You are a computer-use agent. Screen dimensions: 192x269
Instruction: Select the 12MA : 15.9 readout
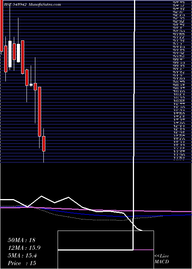click(x=24, y=248)
